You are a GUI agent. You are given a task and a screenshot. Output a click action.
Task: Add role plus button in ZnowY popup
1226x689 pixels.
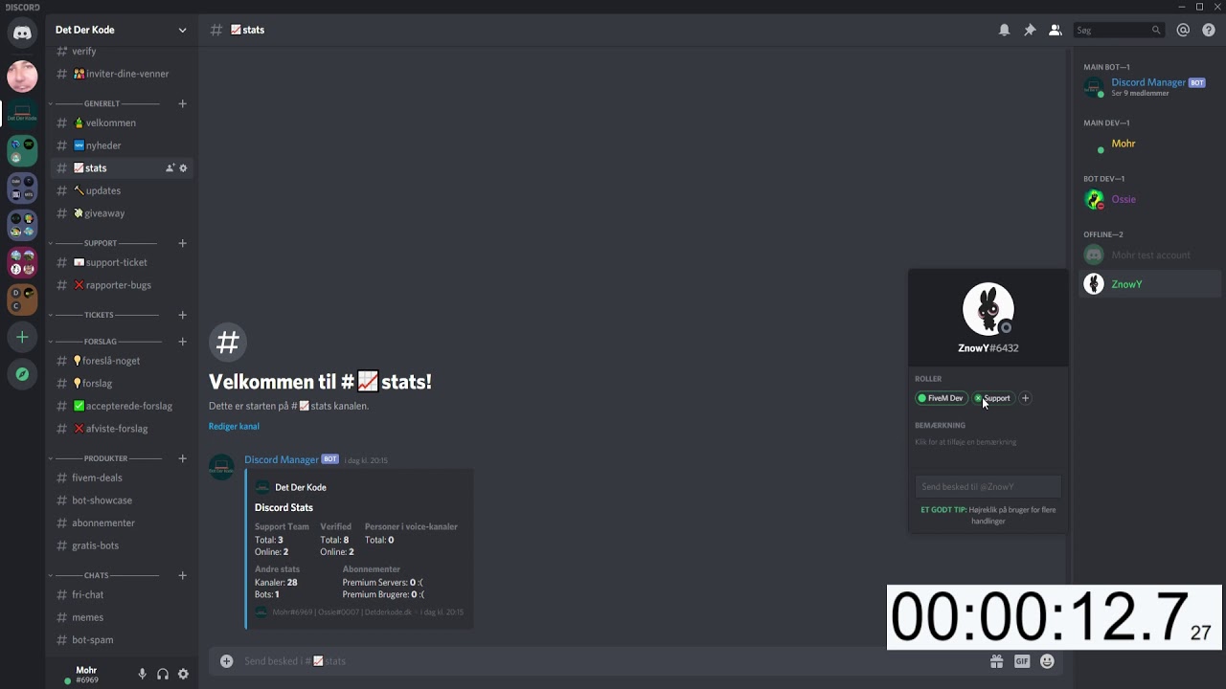pos(1025,398)
